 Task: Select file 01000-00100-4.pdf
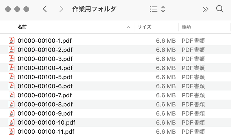coord(45,68)
